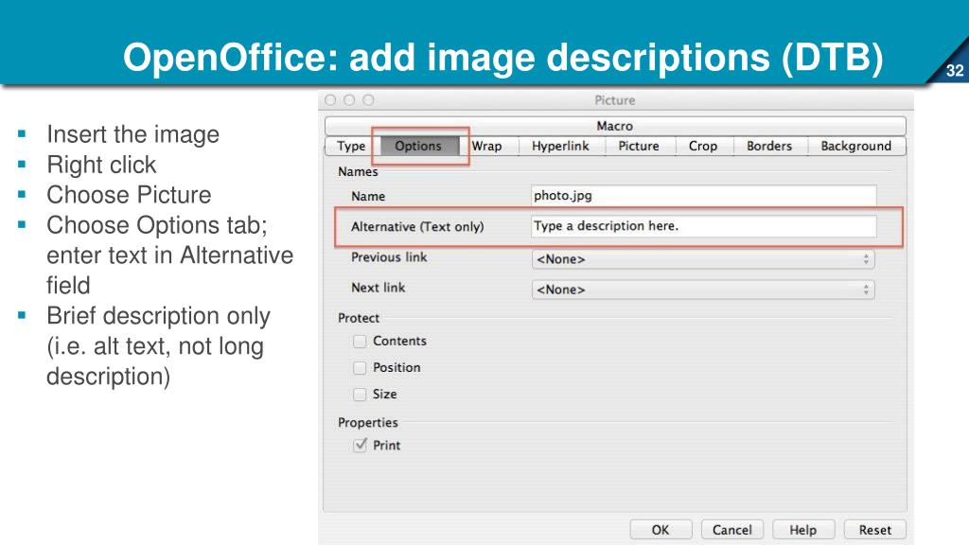
Task: Confirm with the OK button
Action: point(661,530)
